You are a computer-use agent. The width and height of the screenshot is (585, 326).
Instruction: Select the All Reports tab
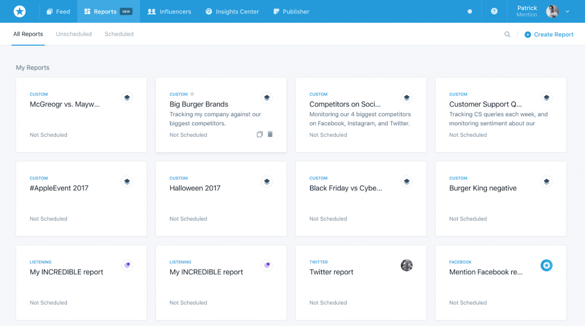pos(28,34)
